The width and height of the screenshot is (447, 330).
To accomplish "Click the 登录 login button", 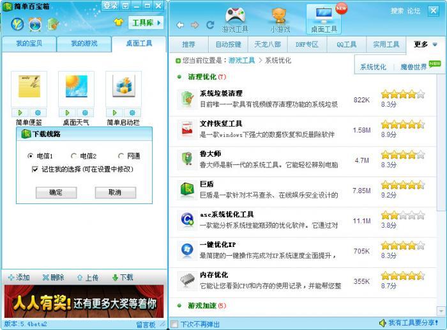I will tap(110, 5).
